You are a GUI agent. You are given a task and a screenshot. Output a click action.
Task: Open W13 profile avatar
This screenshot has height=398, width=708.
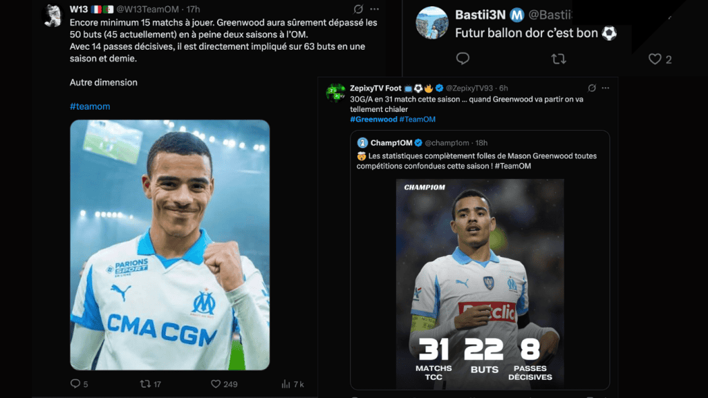53,16
